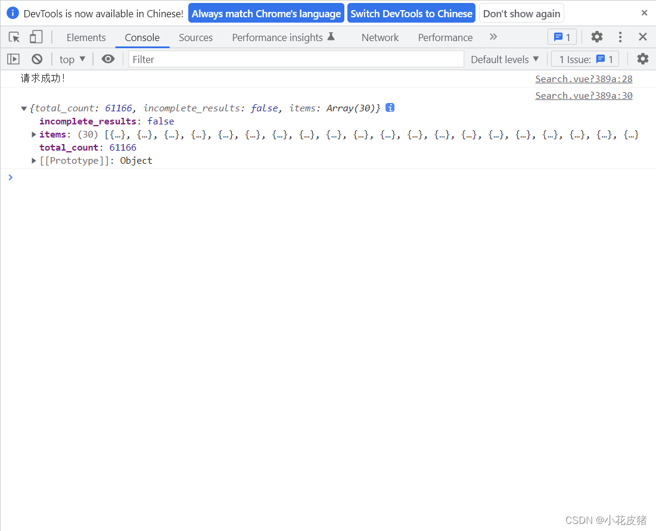Open the 1 Issue button
The image size is (656, 531).
click(x=585, y=60)
